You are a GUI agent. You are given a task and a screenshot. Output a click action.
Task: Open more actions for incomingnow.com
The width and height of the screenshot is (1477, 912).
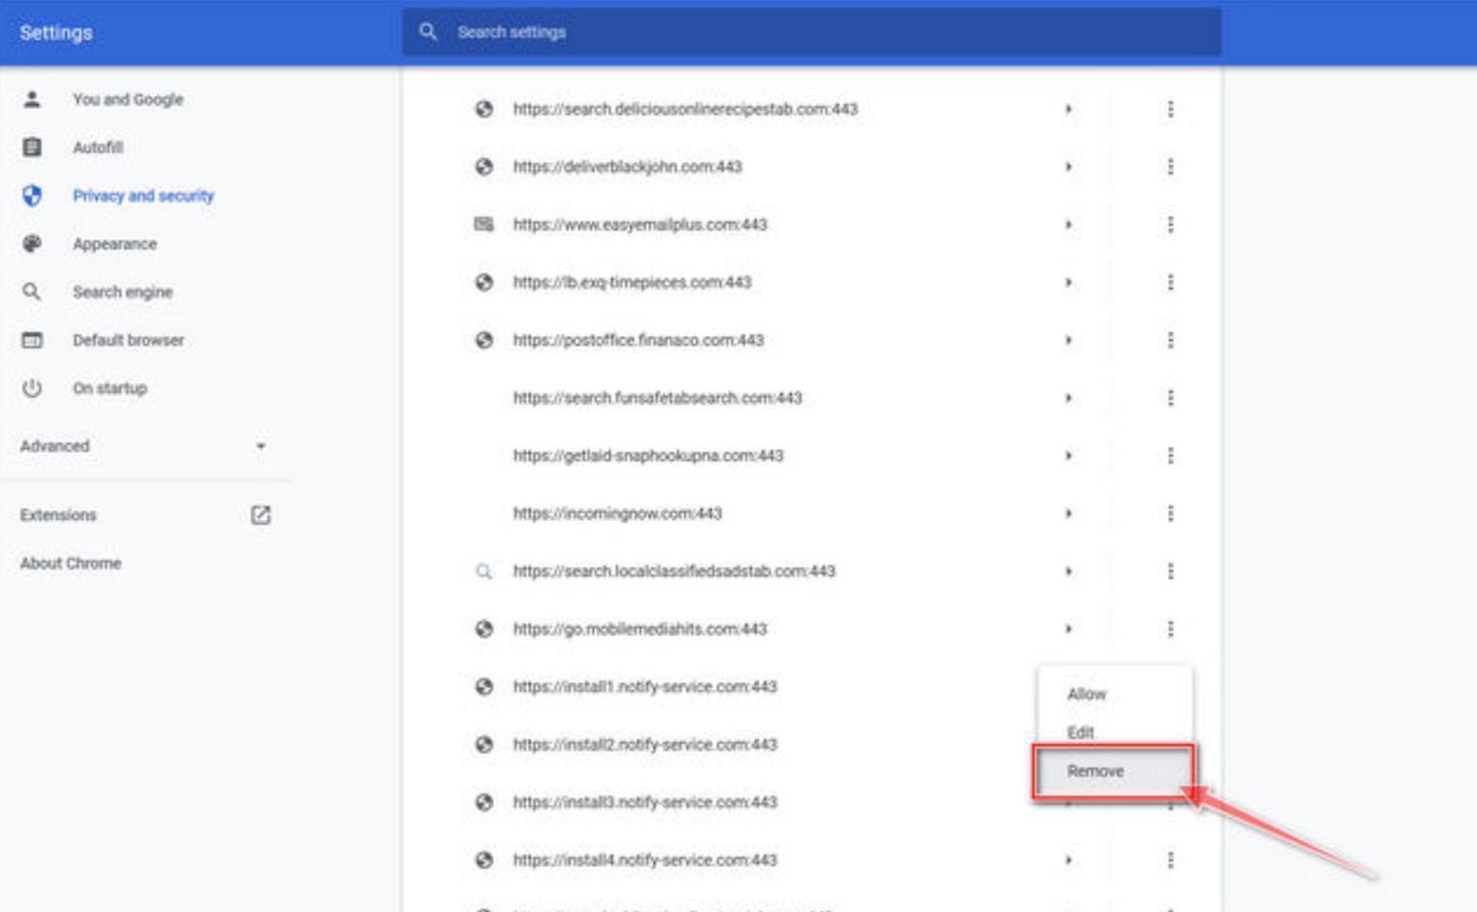pyautogui.click(x=1170, y=513)
